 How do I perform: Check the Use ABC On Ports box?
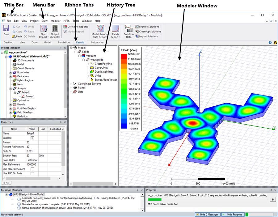point(32,174)
